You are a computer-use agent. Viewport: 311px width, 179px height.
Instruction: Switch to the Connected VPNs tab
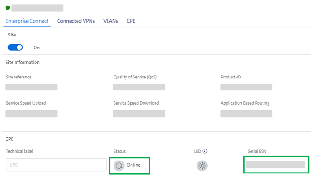(x=76, y=21)
